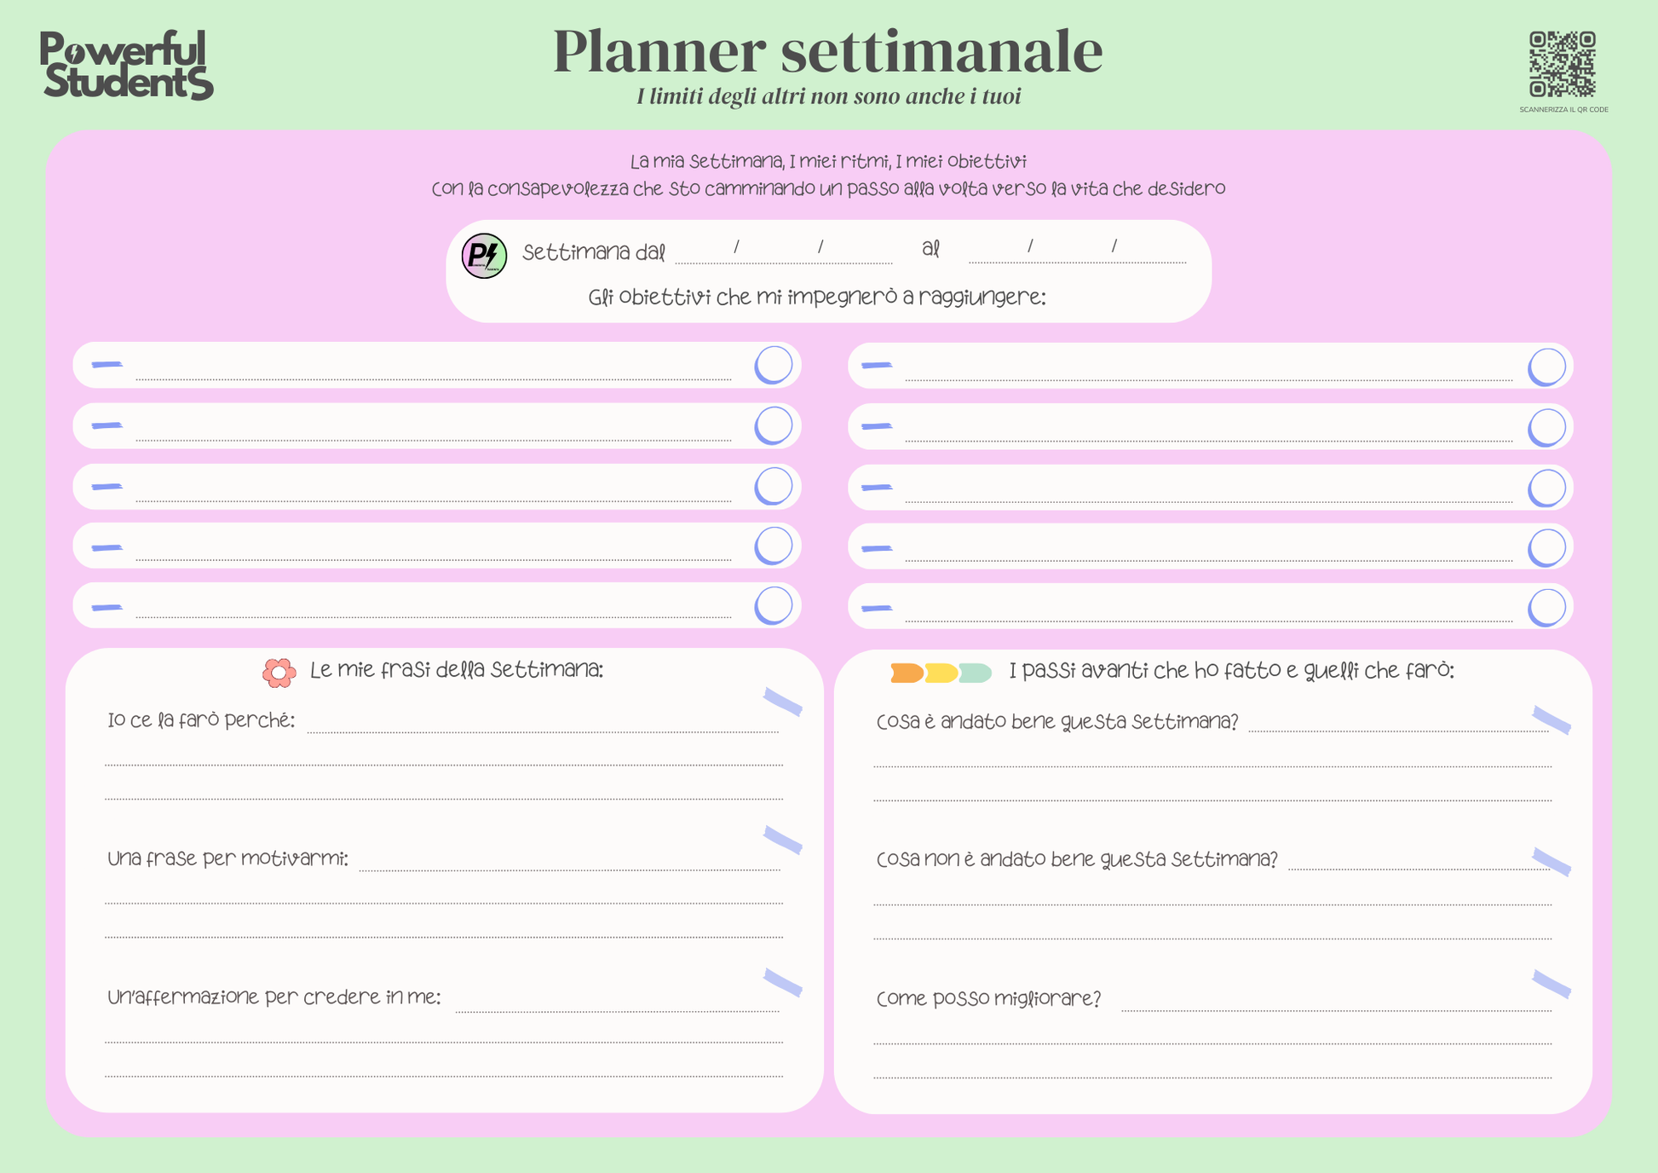Click the pink flower icon
This screenshot has width=1658, height=1173.
click(x=279, y=673)
